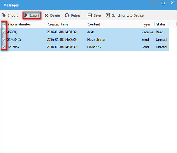Viewport: 177px width, 153px height.
Task: Click the Import toolbar icon
Action: click(4, 15)
